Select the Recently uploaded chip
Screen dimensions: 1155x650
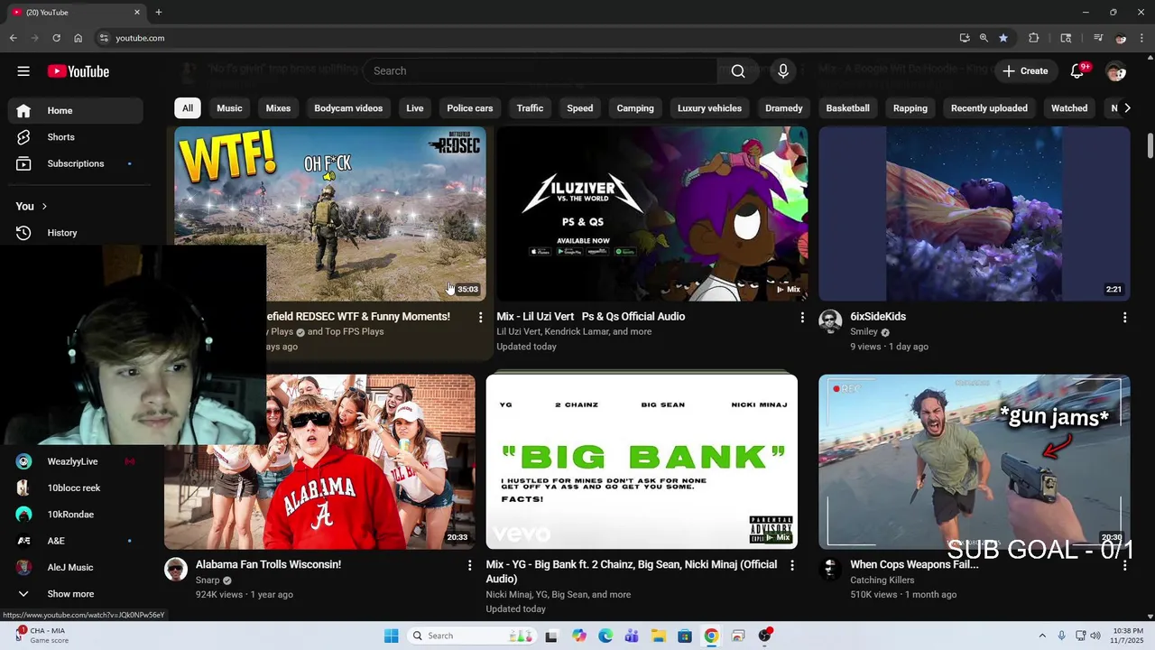[989, 108]
